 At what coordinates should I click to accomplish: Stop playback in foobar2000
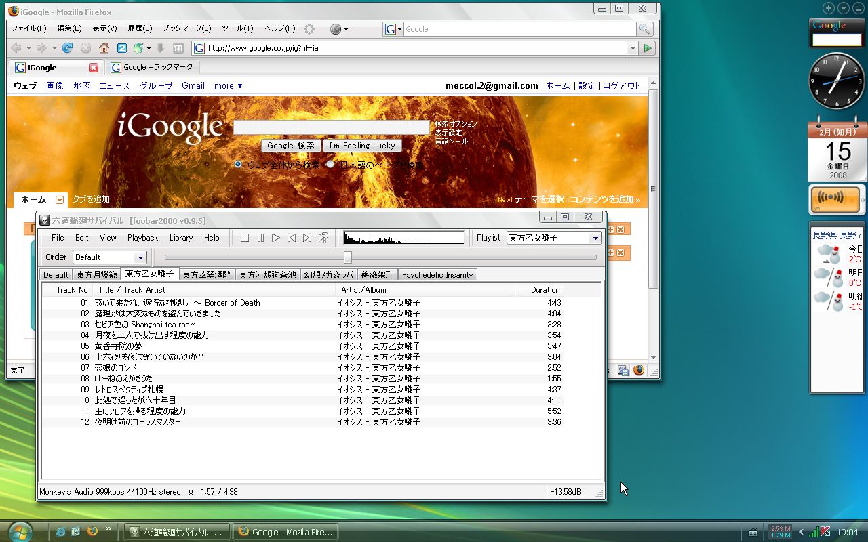coord(245,238)
